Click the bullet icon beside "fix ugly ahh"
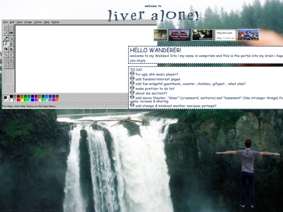Screen dimensions: 283x212 tap(132, 73)
